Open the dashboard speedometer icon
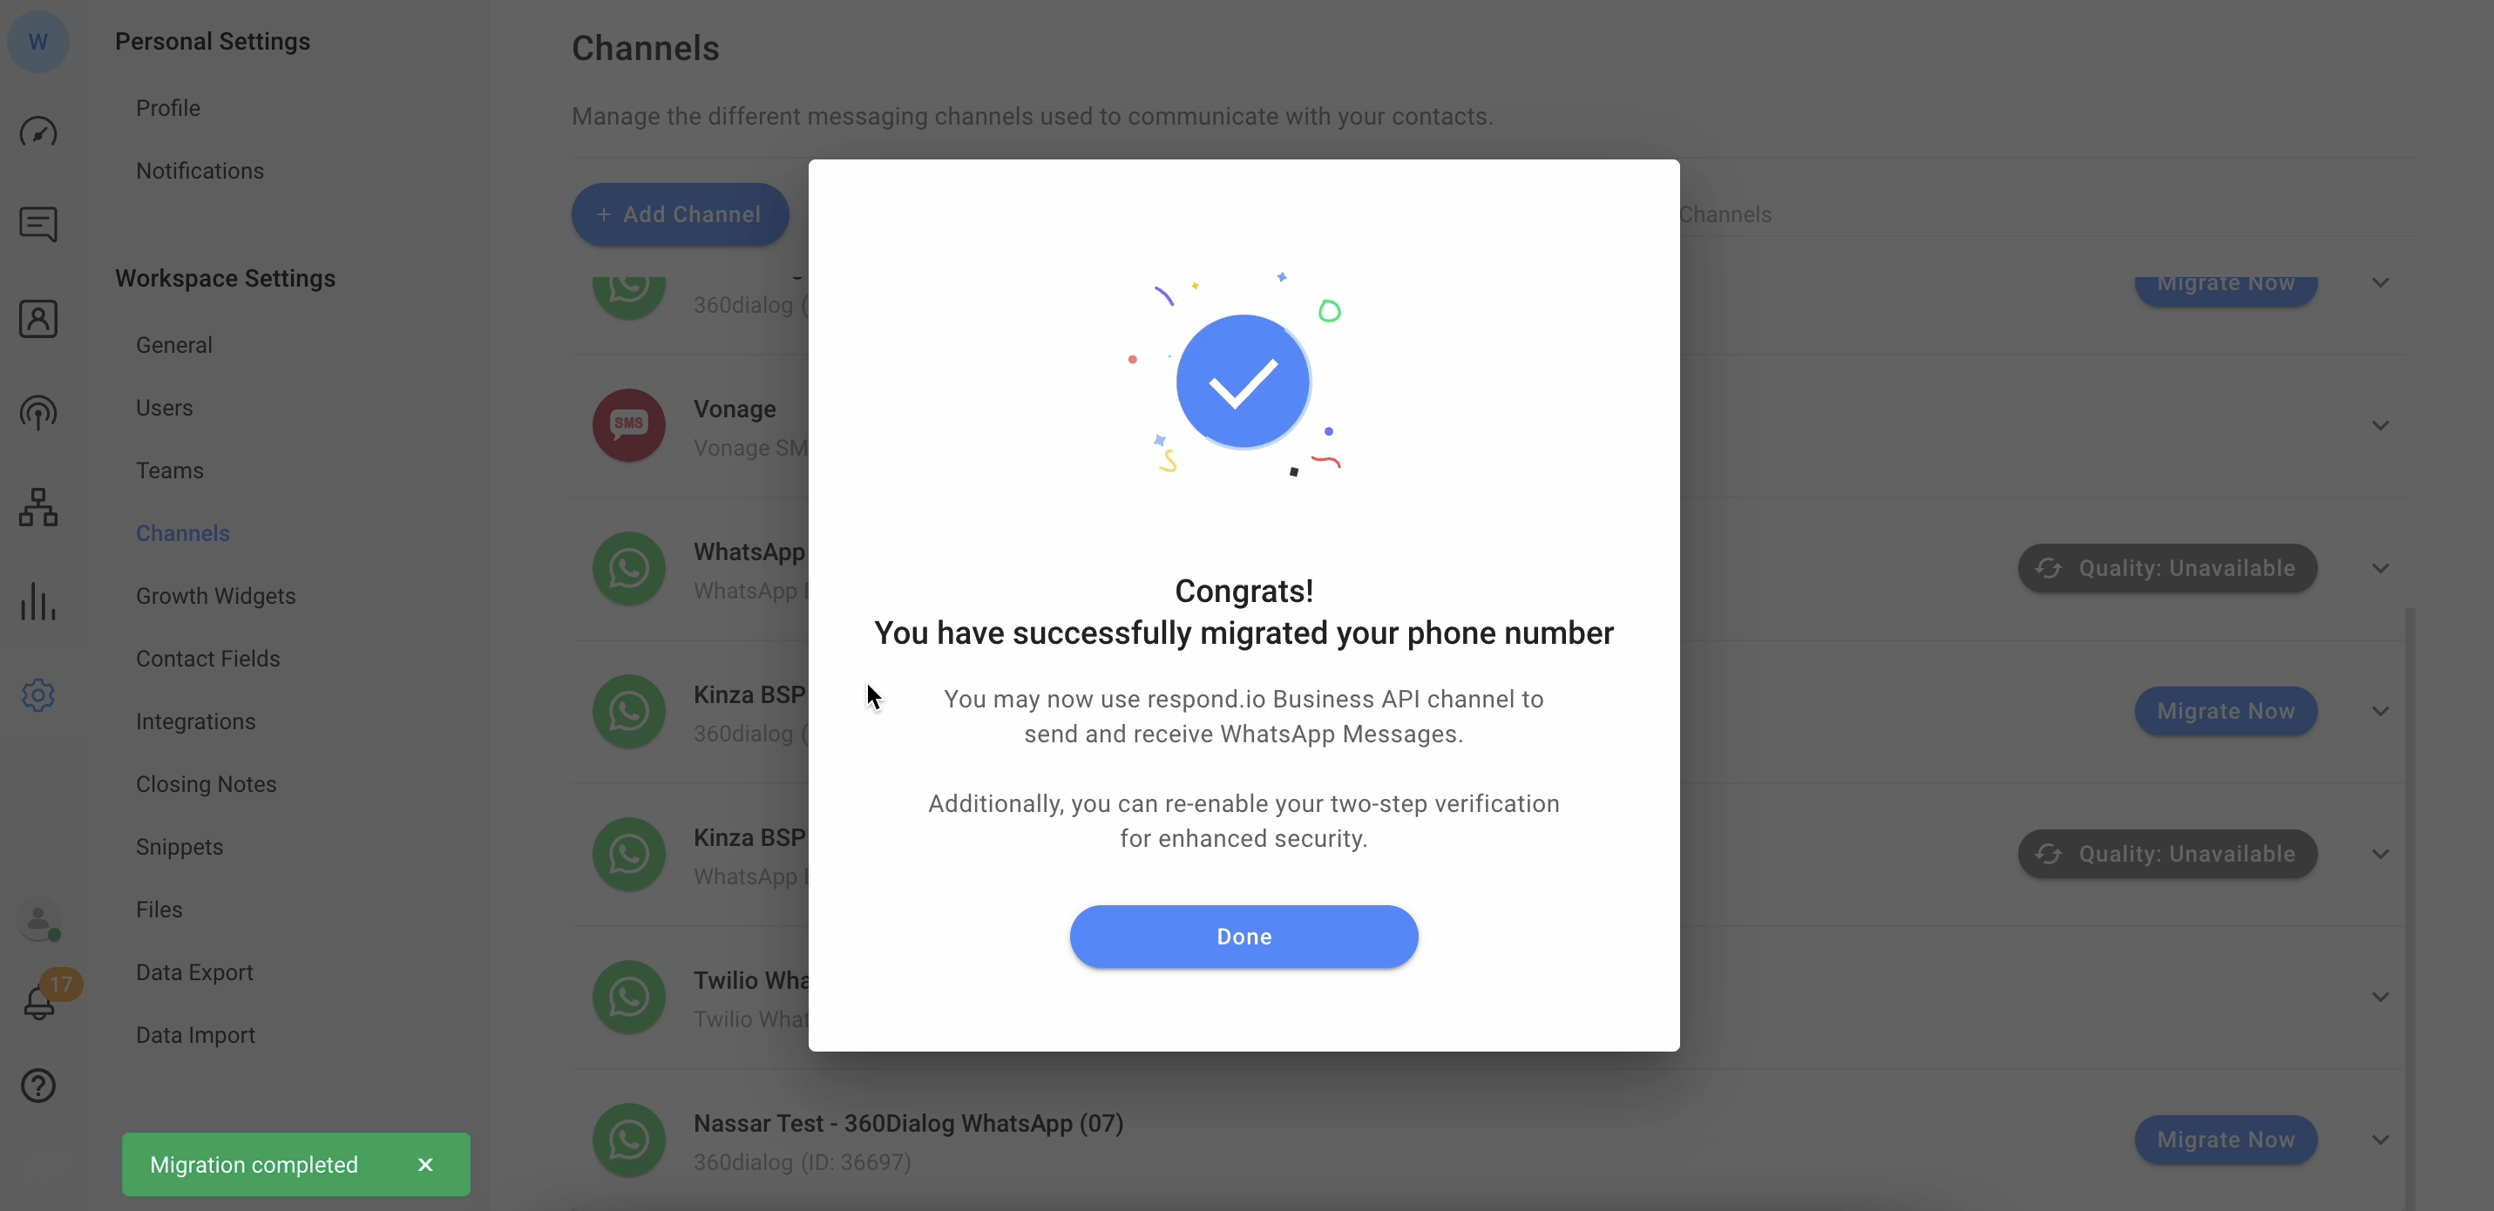This screenshot has width=2494, height=1211. [x=38, y=132]
